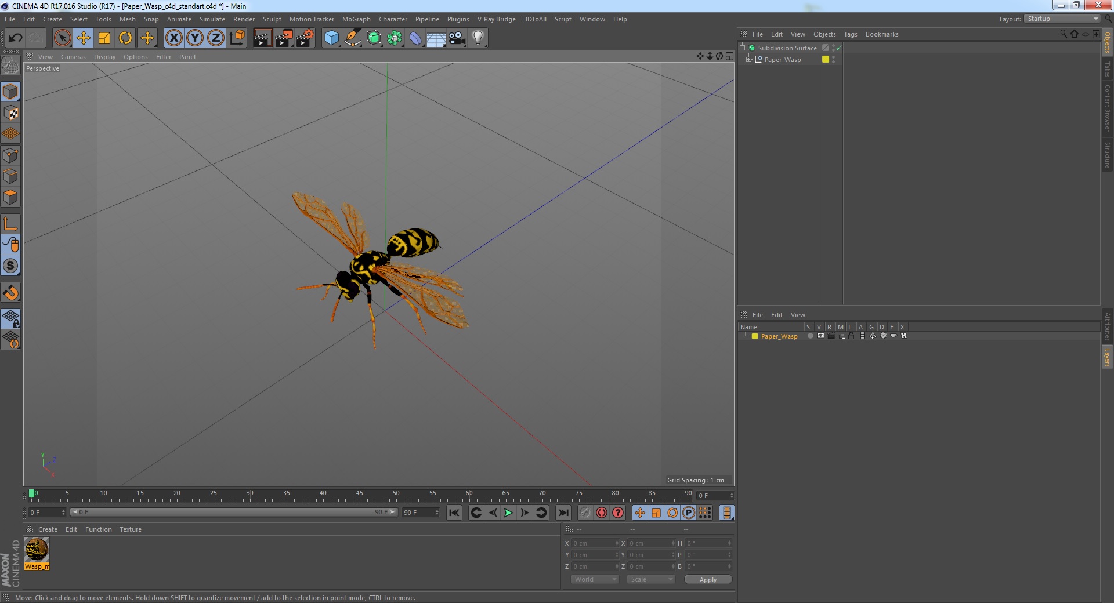Add a light object
Image resolution: width=1114 pixels, height=603 pixels.
point(478,38)
